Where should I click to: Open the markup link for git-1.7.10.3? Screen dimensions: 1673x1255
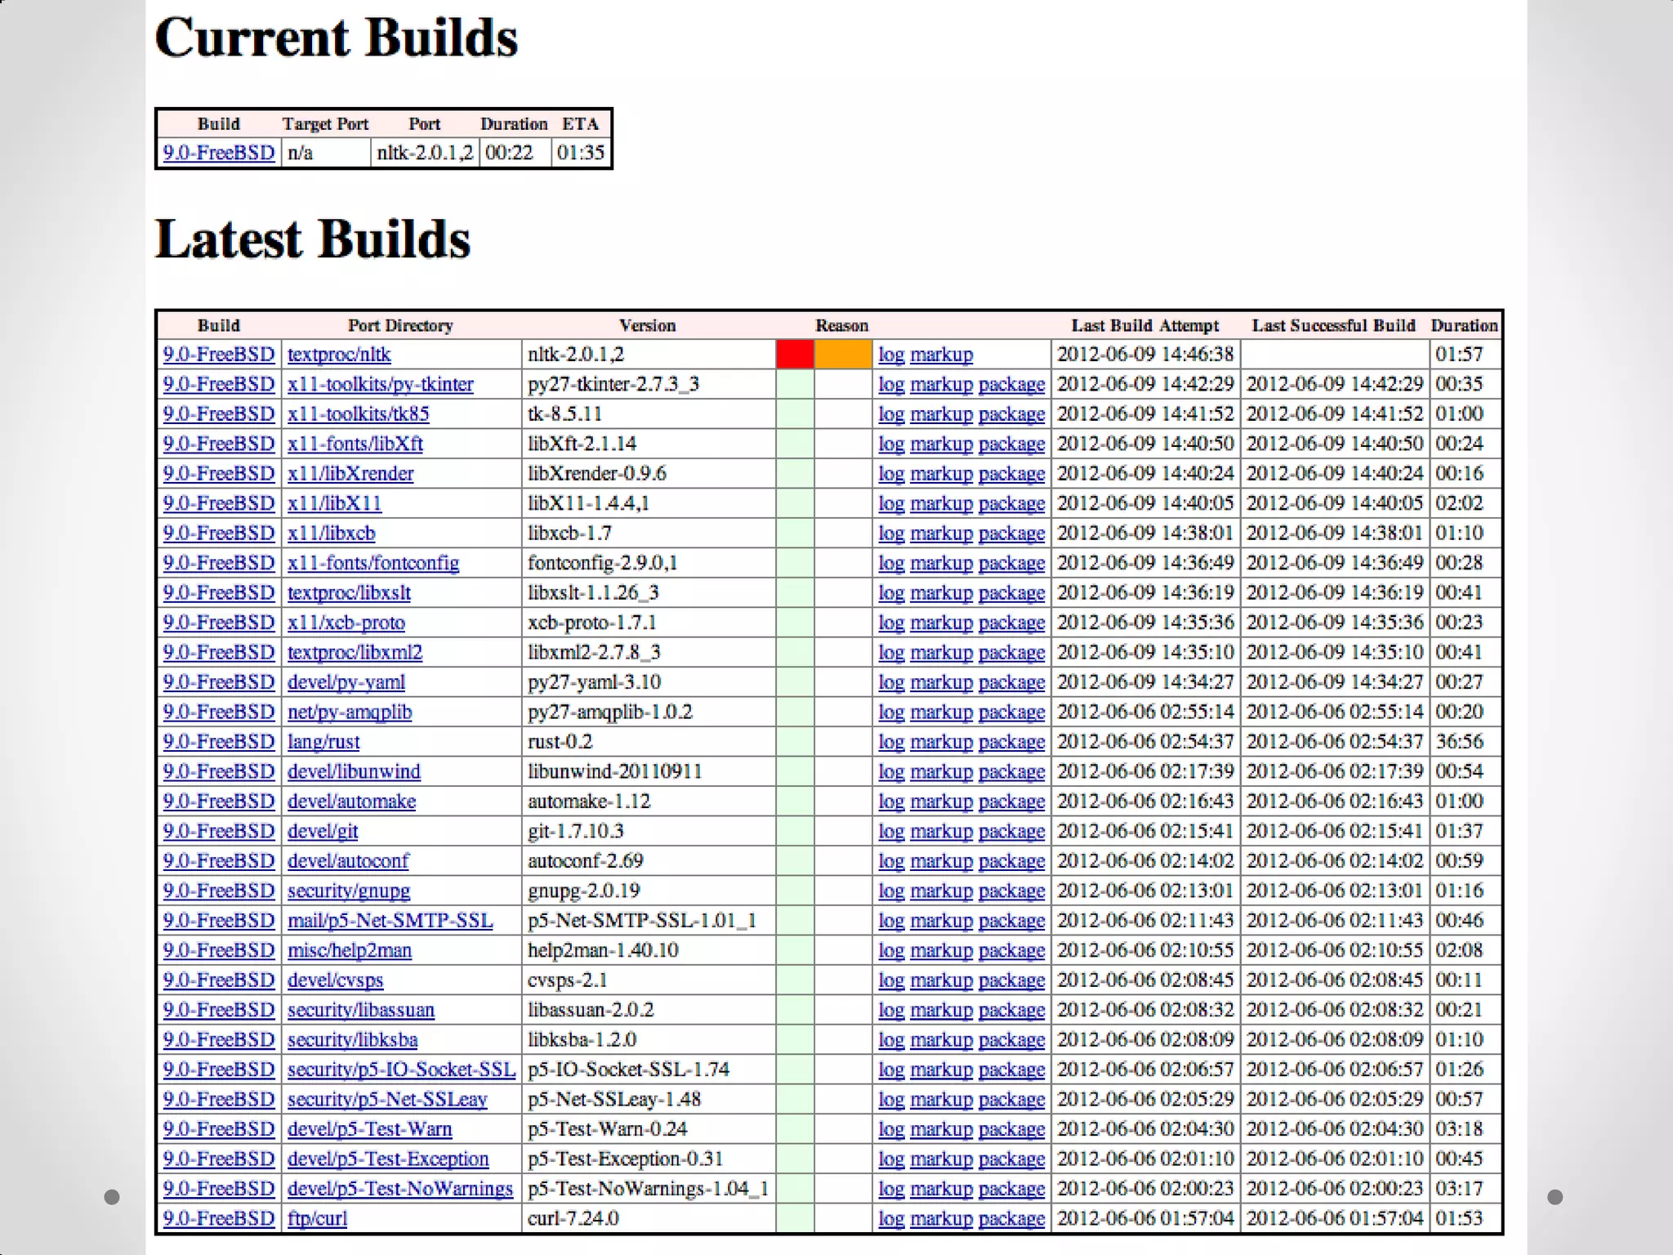point(941,831)
